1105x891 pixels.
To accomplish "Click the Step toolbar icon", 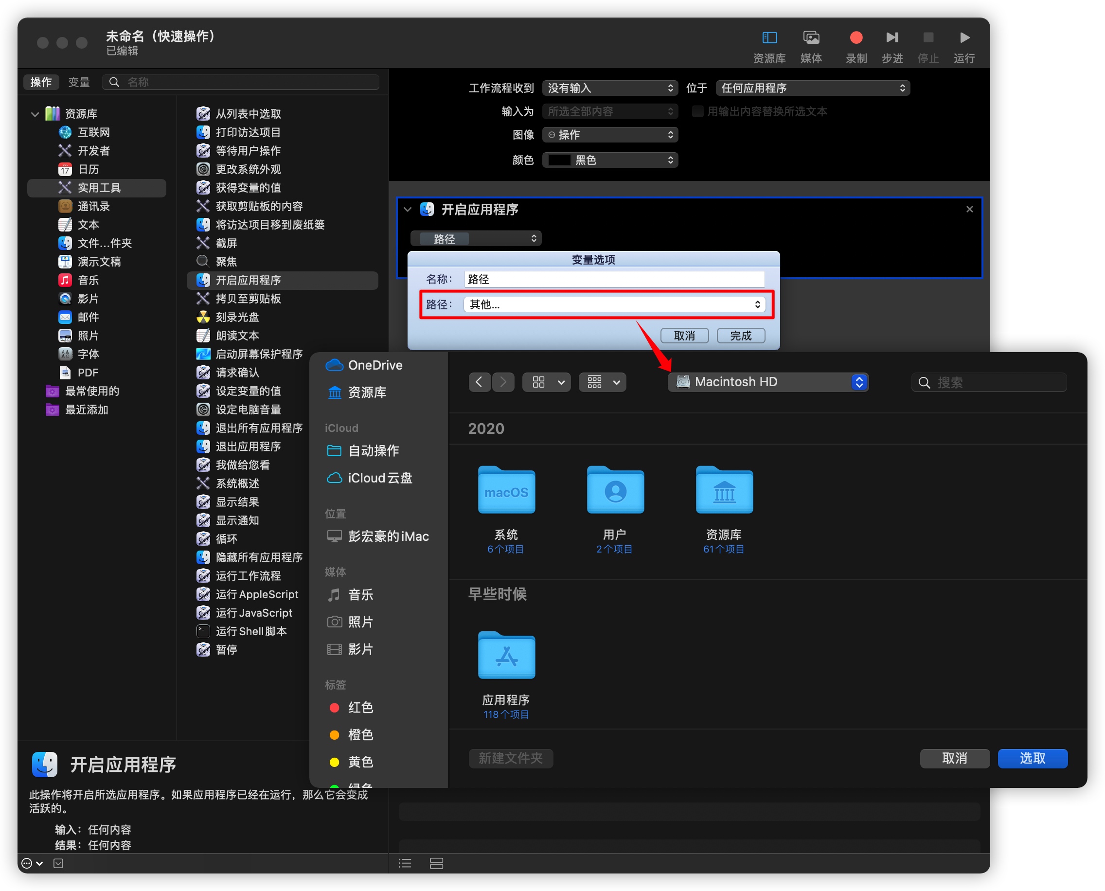I will tap(891, 37).
